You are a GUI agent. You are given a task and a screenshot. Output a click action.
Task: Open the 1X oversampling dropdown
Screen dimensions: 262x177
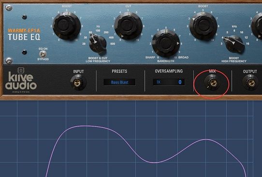[x=169, y=82]
